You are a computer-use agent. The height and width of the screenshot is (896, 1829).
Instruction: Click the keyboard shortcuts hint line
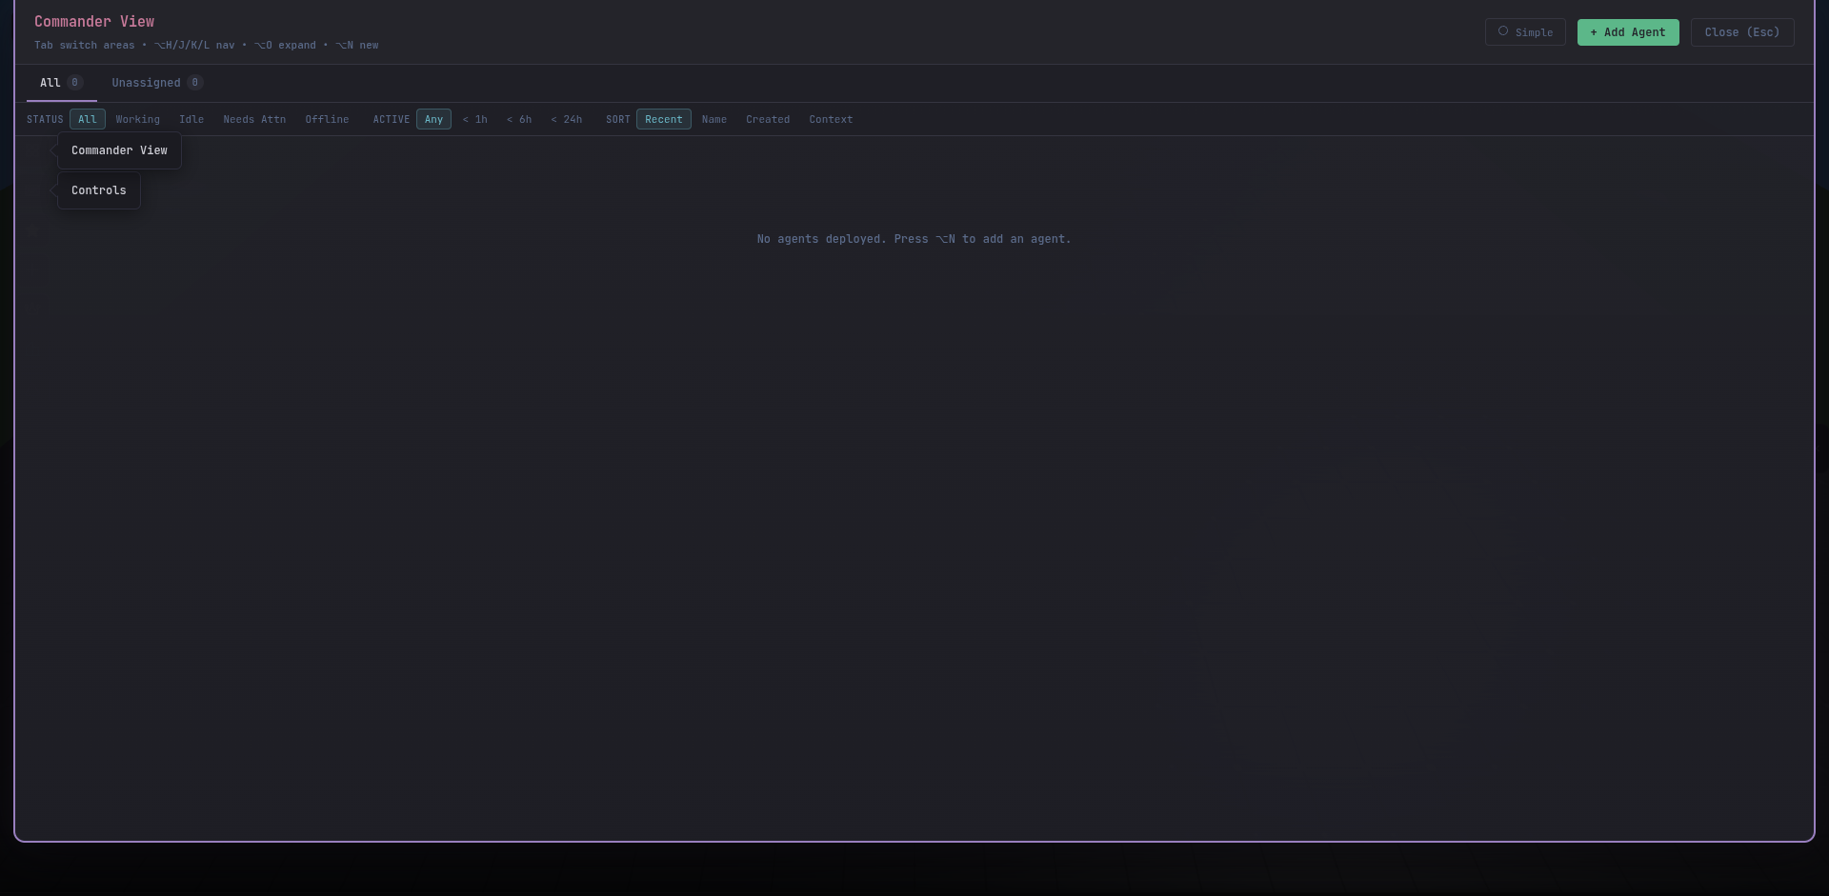coord(207,45)
